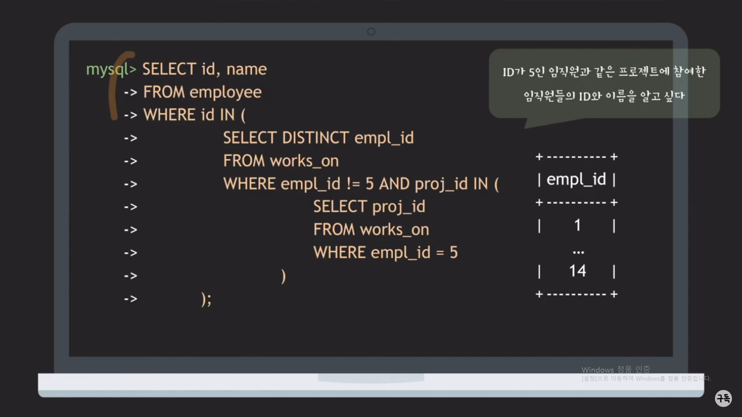The height and width of the screenshot is (417, 742).
Task: Click the closing parenthesis with semicolon
Action: 206,299
